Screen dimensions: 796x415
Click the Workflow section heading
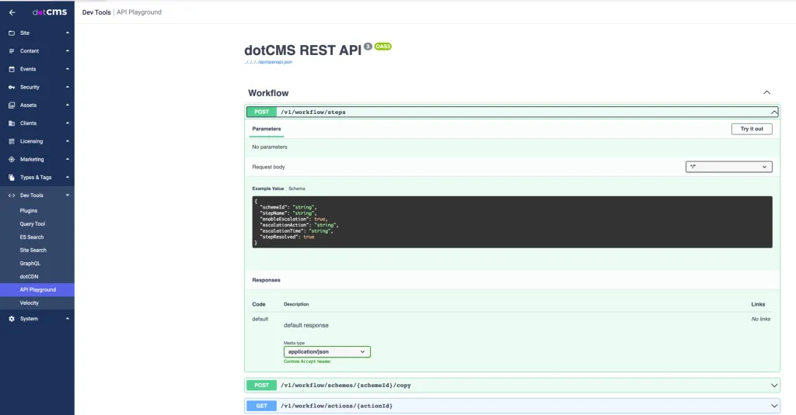tap(268, 93)
